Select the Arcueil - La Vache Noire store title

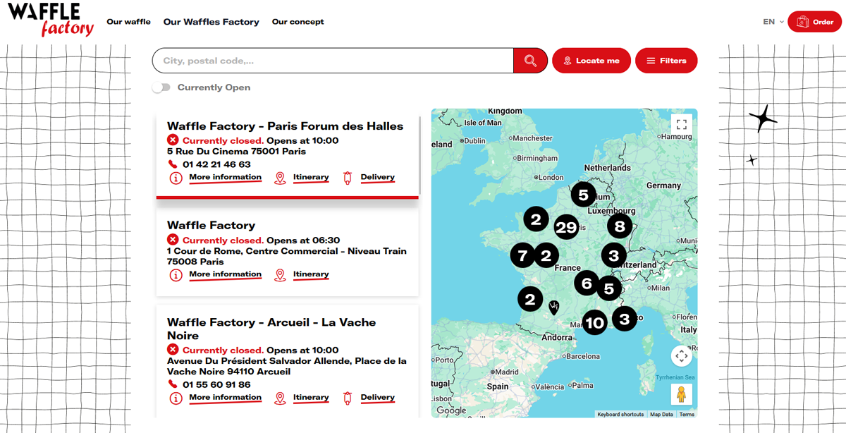[x=271, y=329]
